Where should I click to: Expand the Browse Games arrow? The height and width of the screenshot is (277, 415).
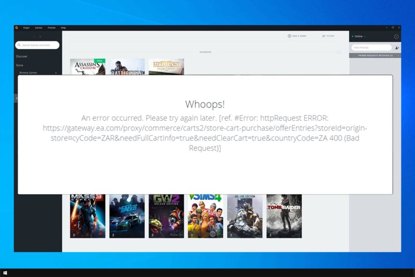point(56,73)
